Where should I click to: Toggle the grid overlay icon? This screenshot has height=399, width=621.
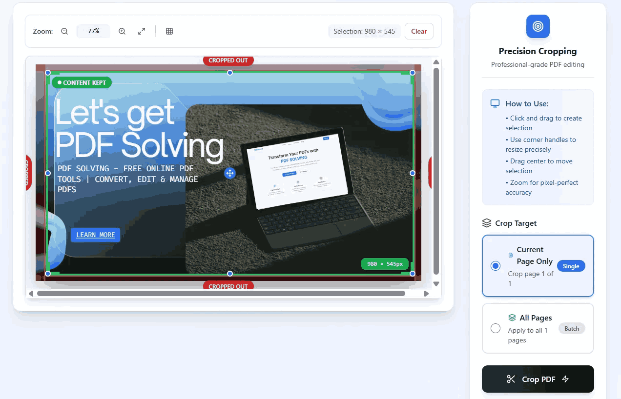pos(169,31)
